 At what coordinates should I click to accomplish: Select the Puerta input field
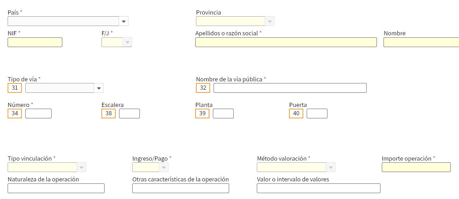point(317,114)
